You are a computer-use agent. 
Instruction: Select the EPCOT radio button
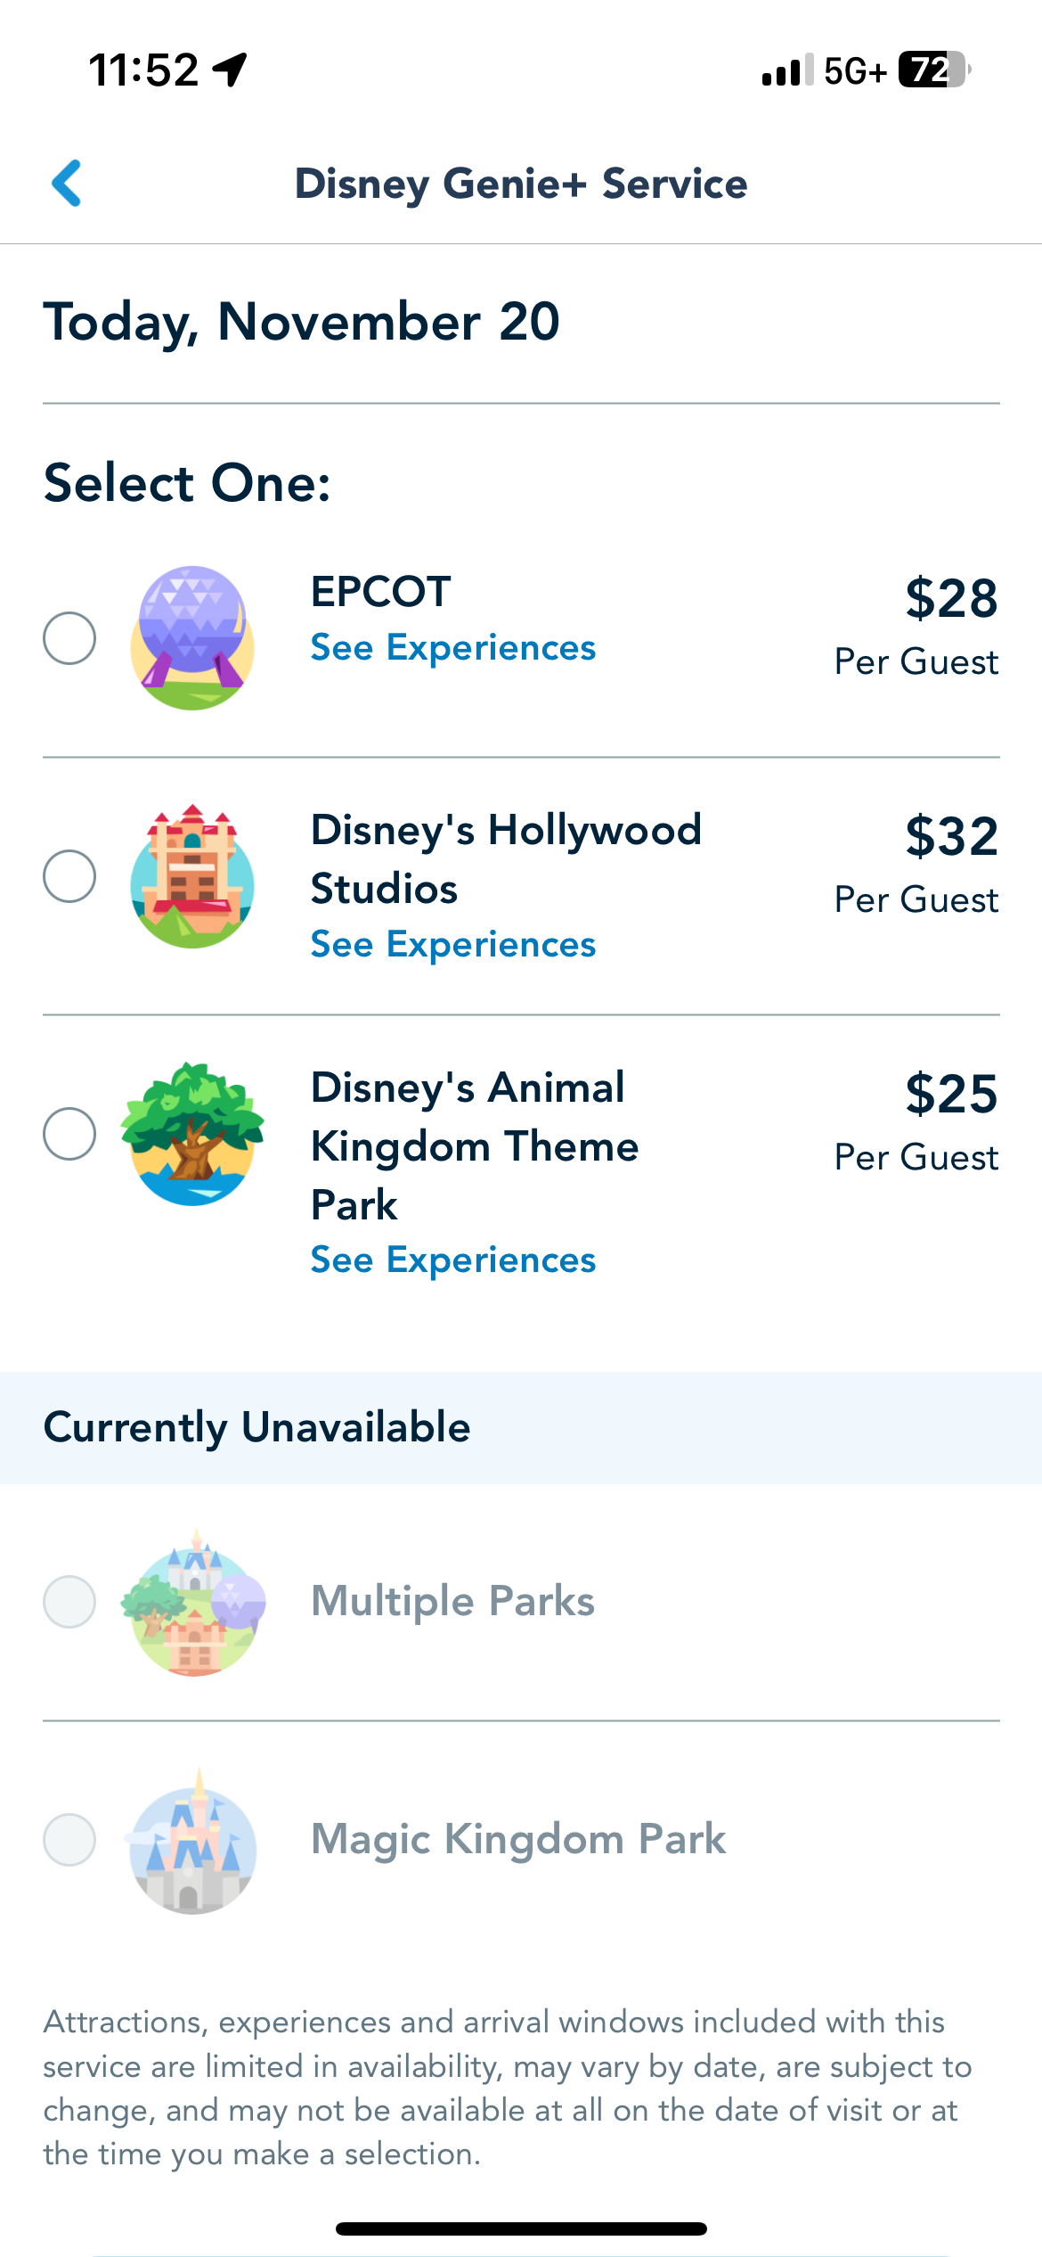69,638
